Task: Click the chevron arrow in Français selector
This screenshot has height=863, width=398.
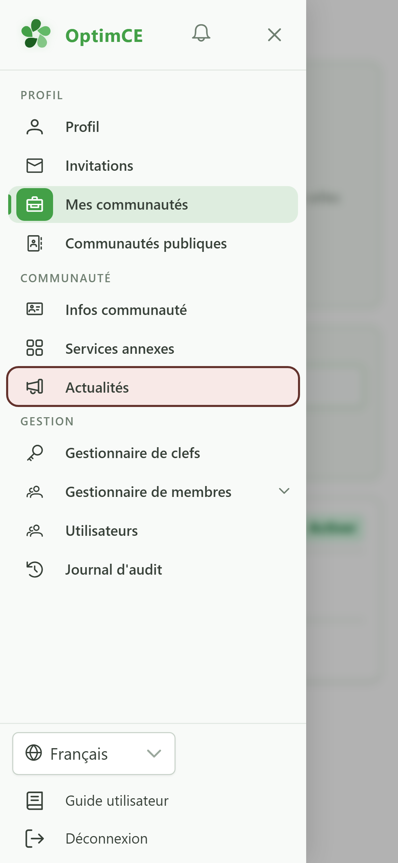Action: 154,753
